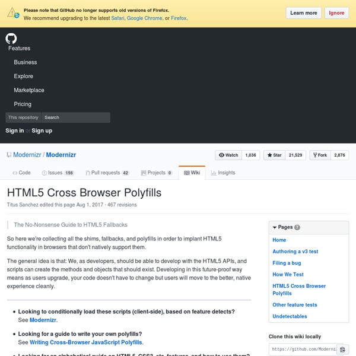The width and height of the screenshot is (356, 356).
Task: Open the Undetectables wiki page
Action: click(x=290, y=316)
